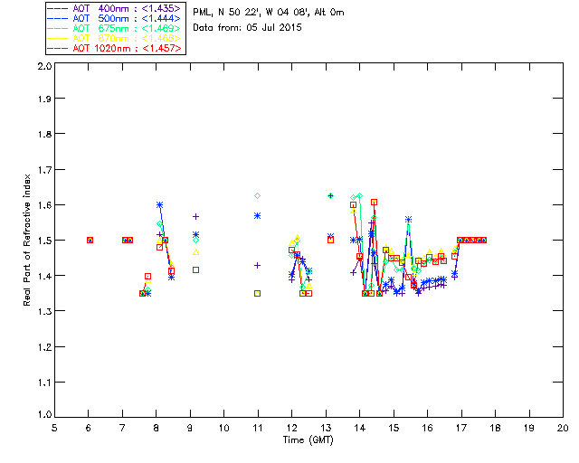Click the 1.9 y-axis tick label
Screen dimensions: 579x463
44,99
